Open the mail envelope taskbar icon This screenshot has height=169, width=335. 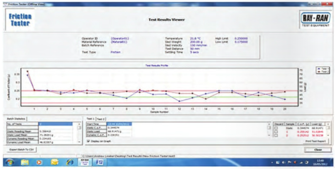[x=55, y=162]
